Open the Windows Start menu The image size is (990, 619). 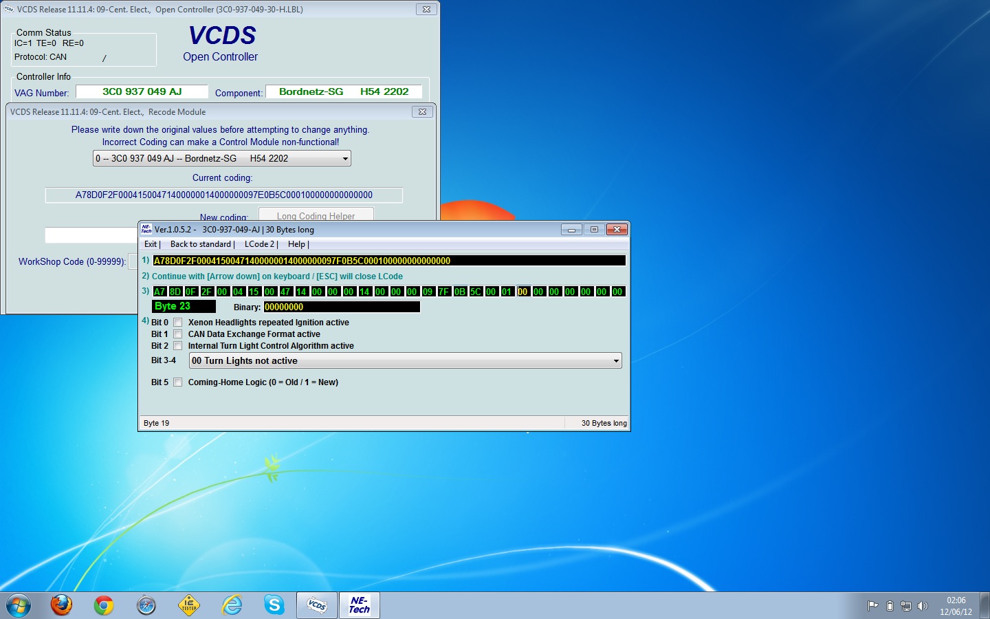[19, 605]
